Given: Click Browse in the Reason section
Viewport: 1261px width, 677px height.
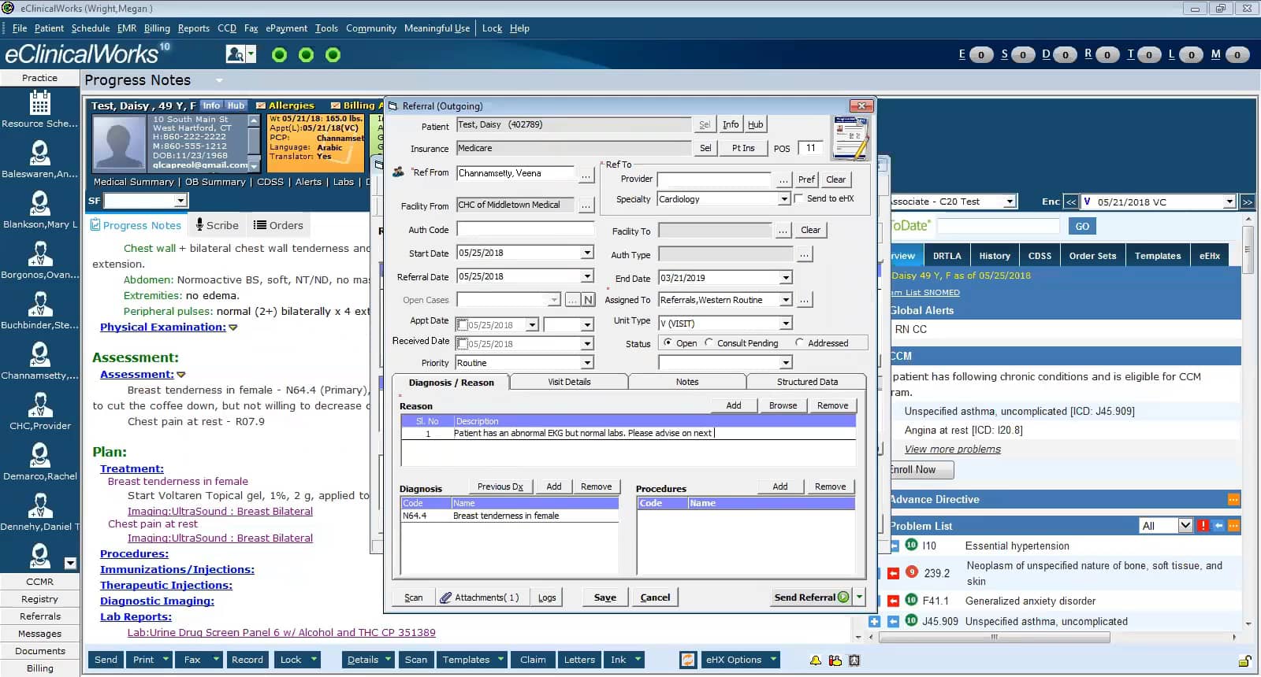Looking at the screenshot, I should pyautogui.click(x=783, y=405).
